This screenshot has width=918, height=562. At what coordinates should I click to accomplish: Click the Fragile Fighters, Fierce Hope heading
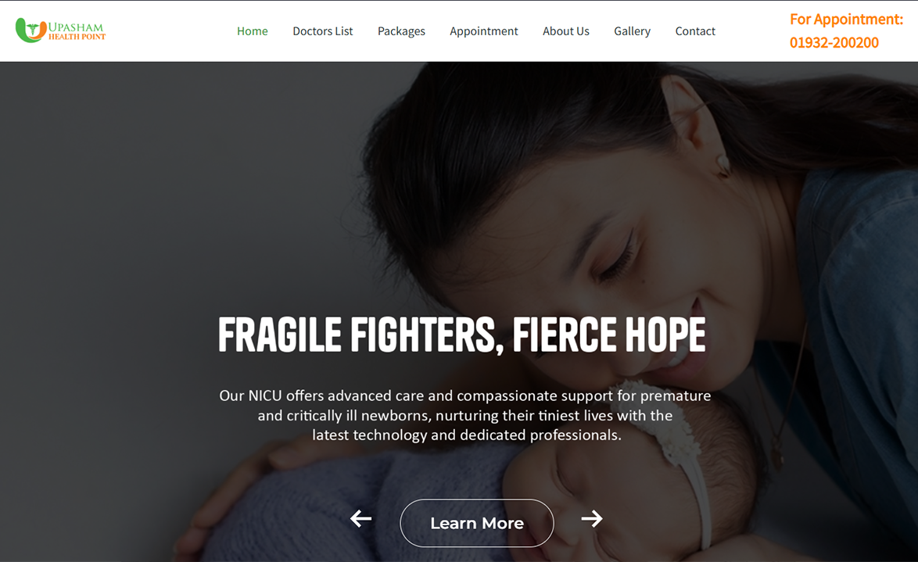point(462,335)
